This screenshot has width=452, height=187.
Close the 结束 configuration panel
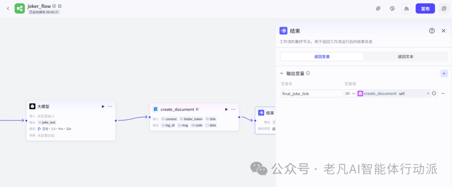444,31
